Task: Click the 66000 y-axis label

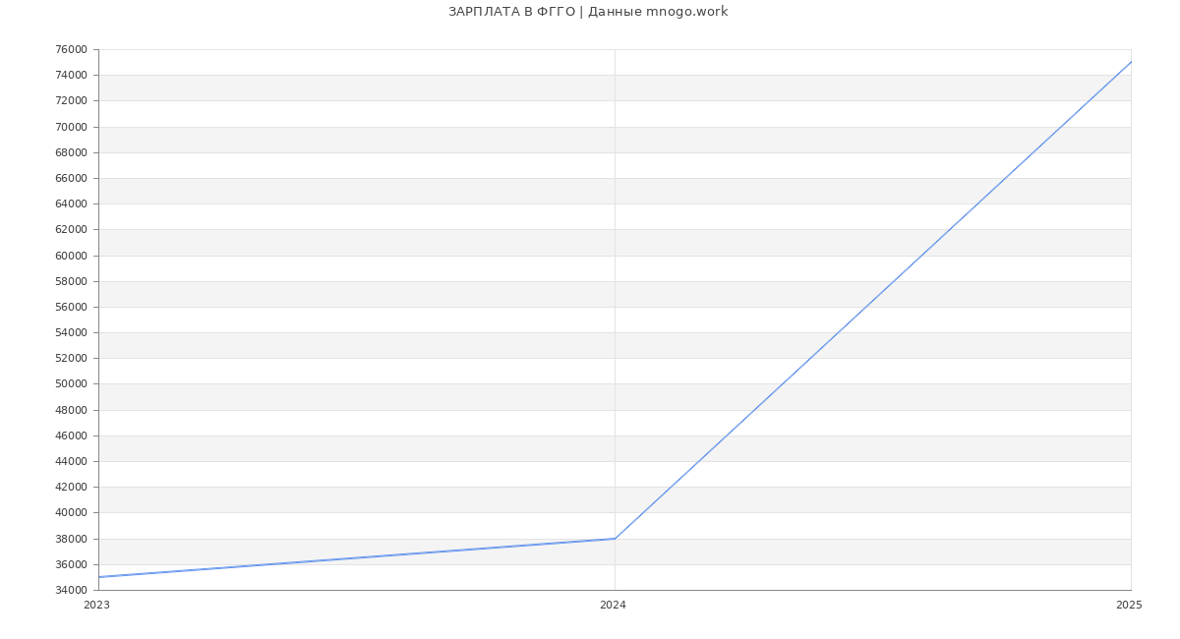Action: click(71, 179)
